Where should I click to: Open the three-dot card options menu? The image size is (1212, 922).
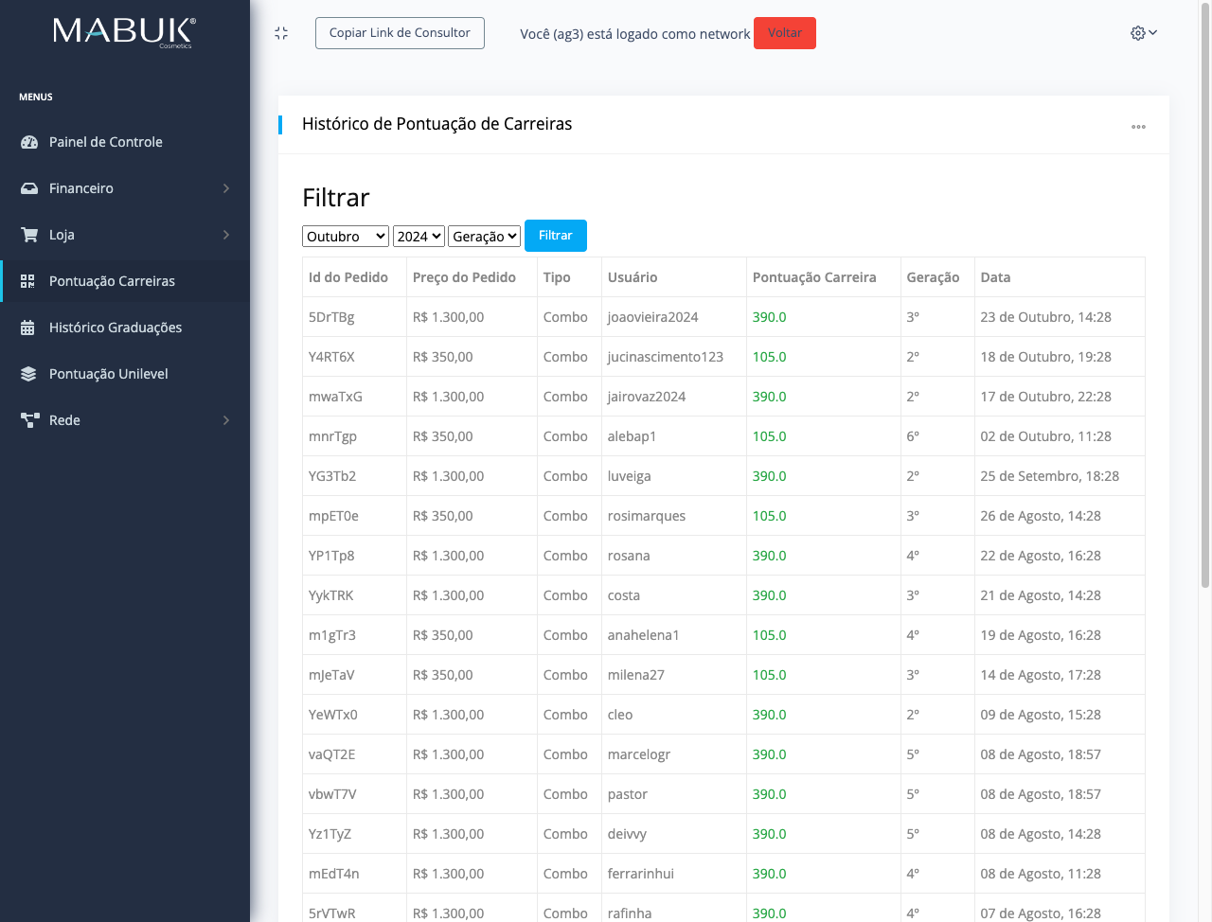point(1138,126)
